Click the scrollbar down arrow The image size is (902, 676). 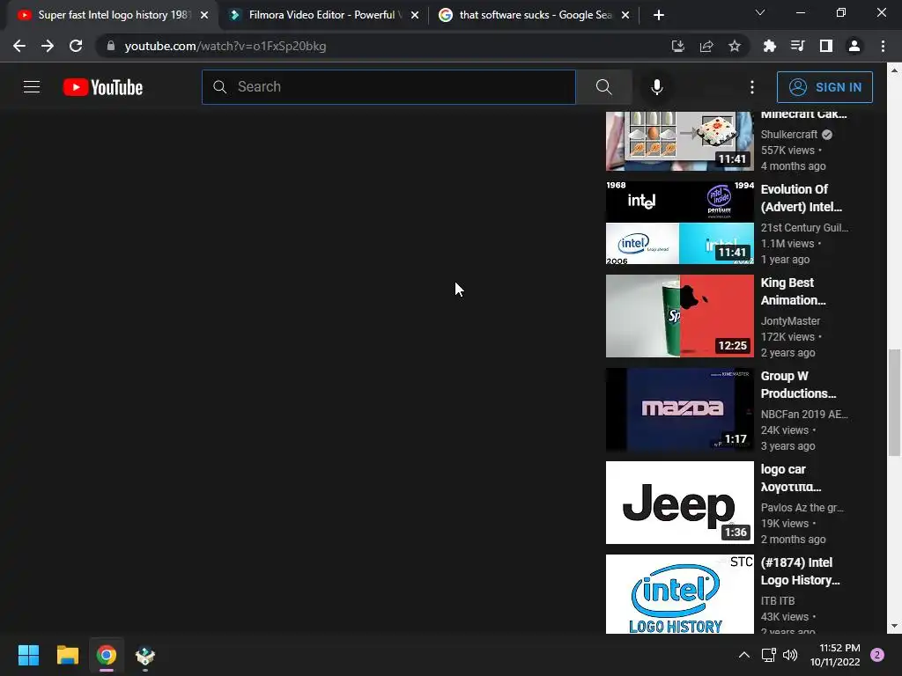894,626
